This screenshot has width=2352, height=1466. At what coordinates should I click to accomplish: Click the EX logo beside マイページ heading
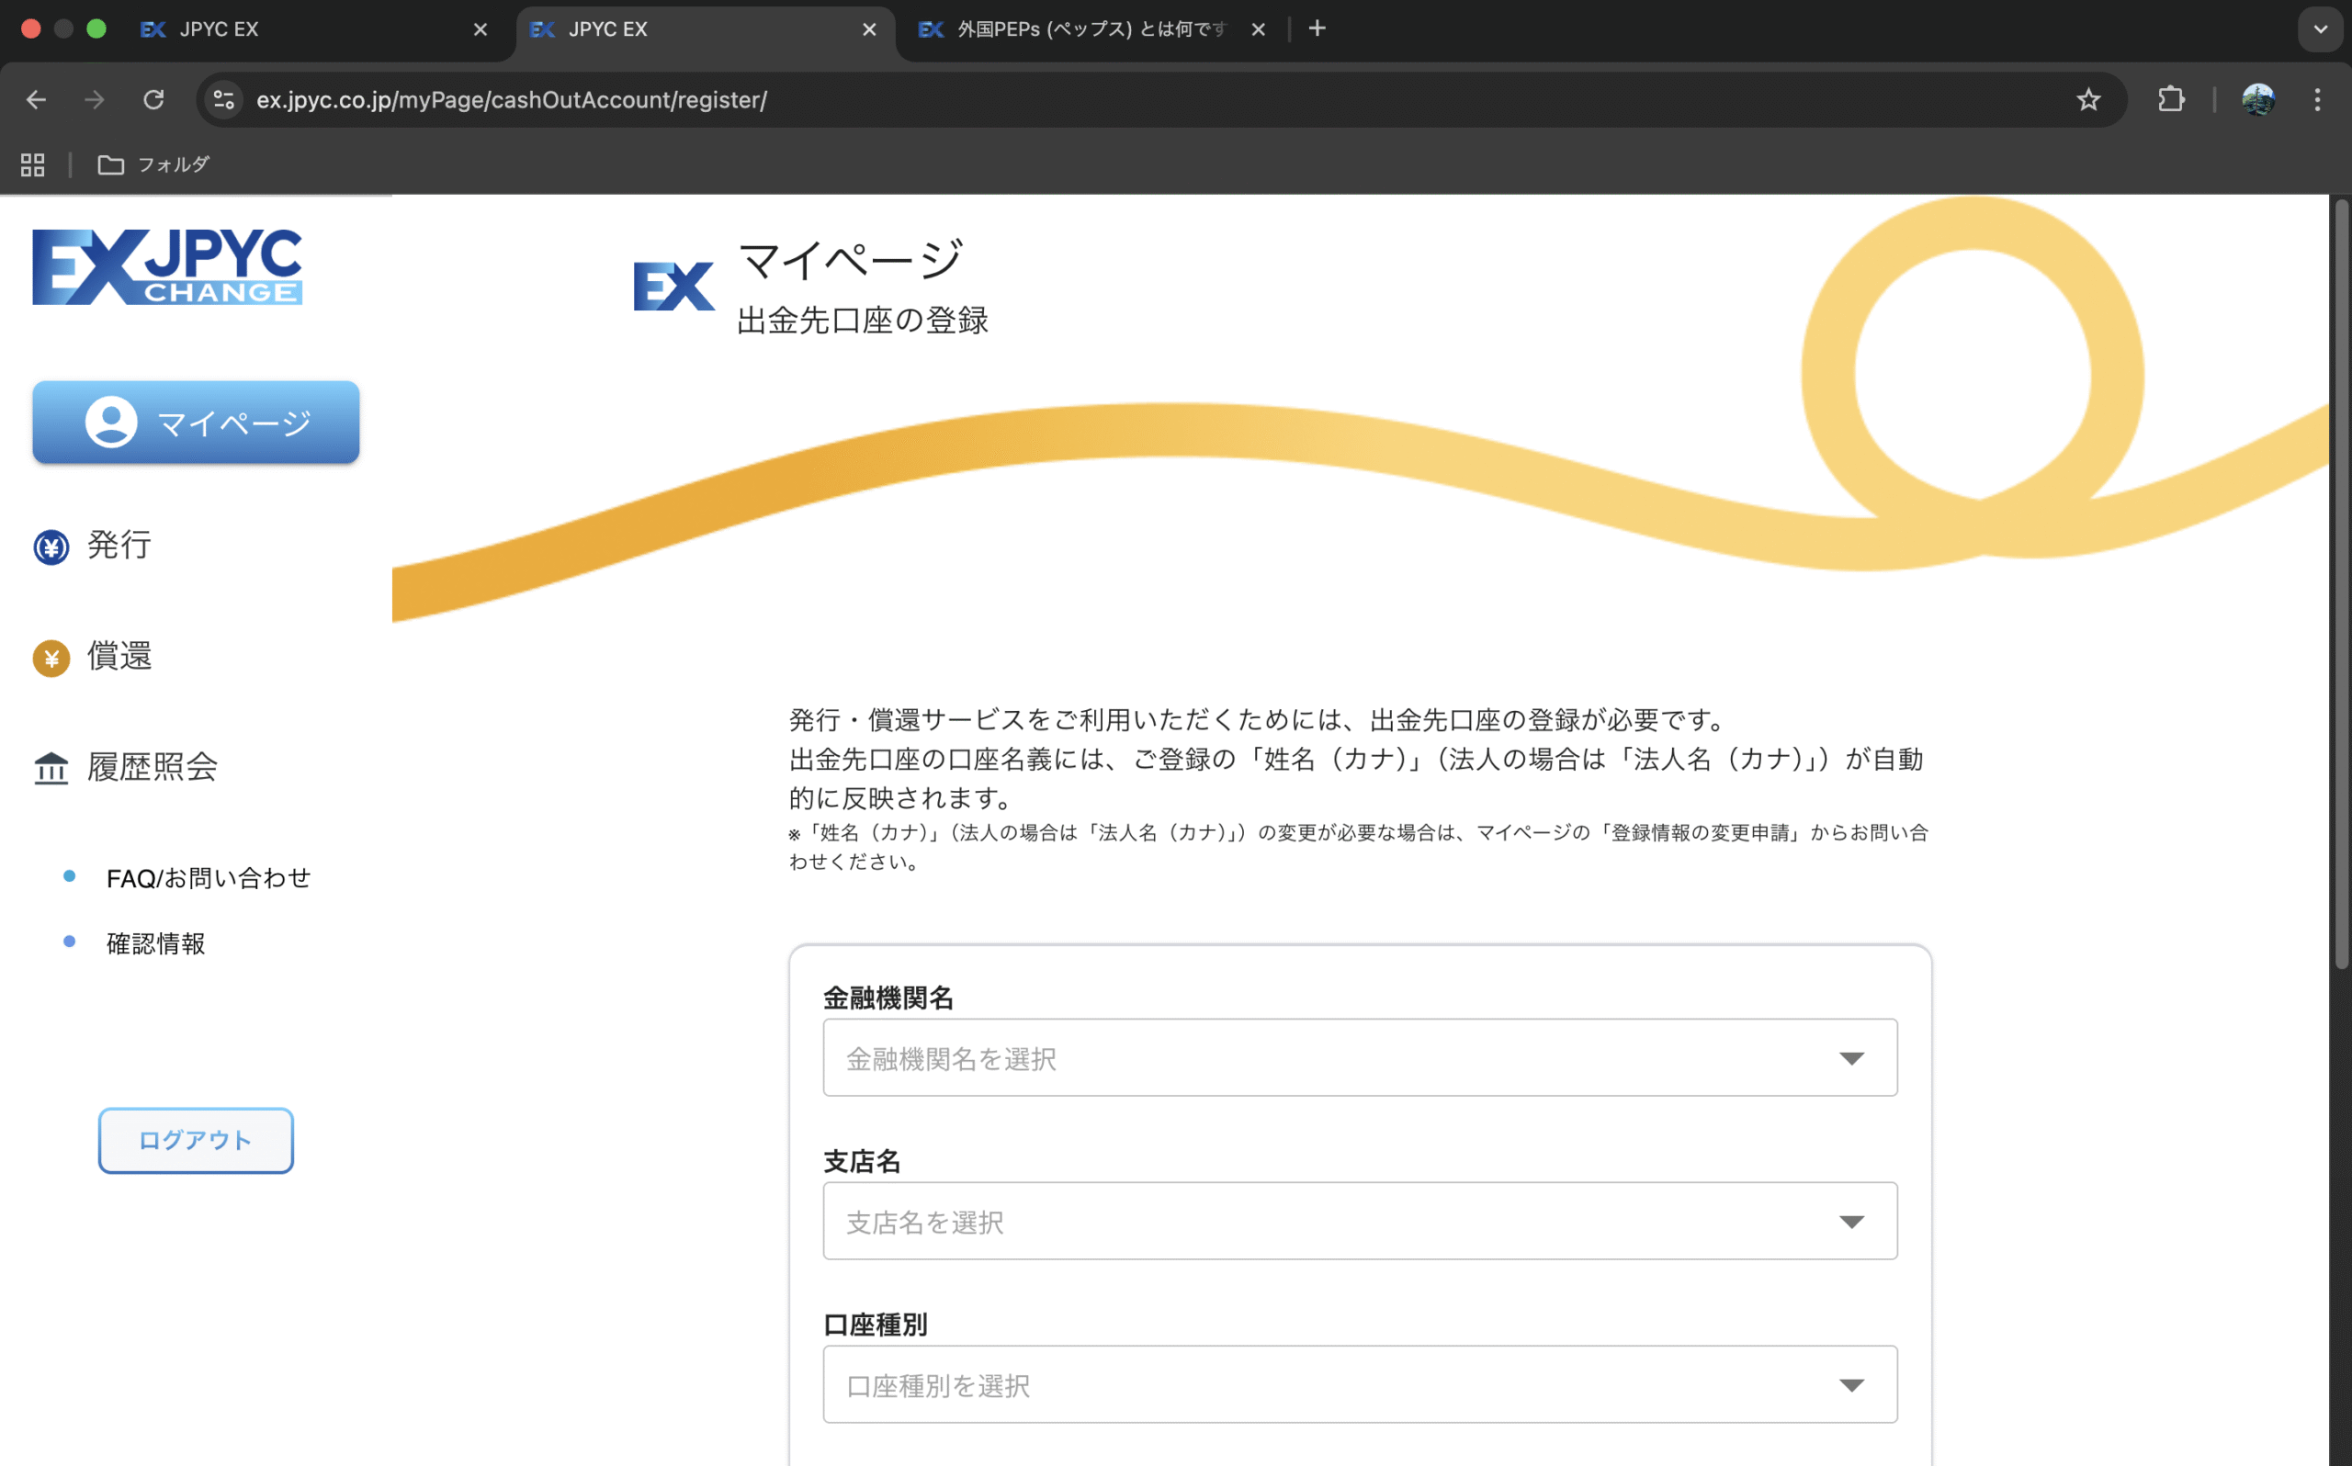(x=673, y=286)
